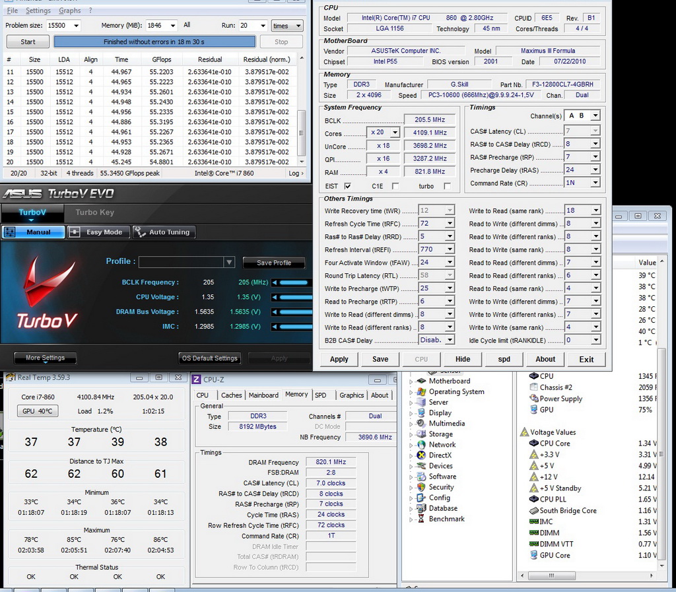The height and width of the screenshot is (592, 676).
Task: Click the Server tree icon
Action: pos(421,402)
